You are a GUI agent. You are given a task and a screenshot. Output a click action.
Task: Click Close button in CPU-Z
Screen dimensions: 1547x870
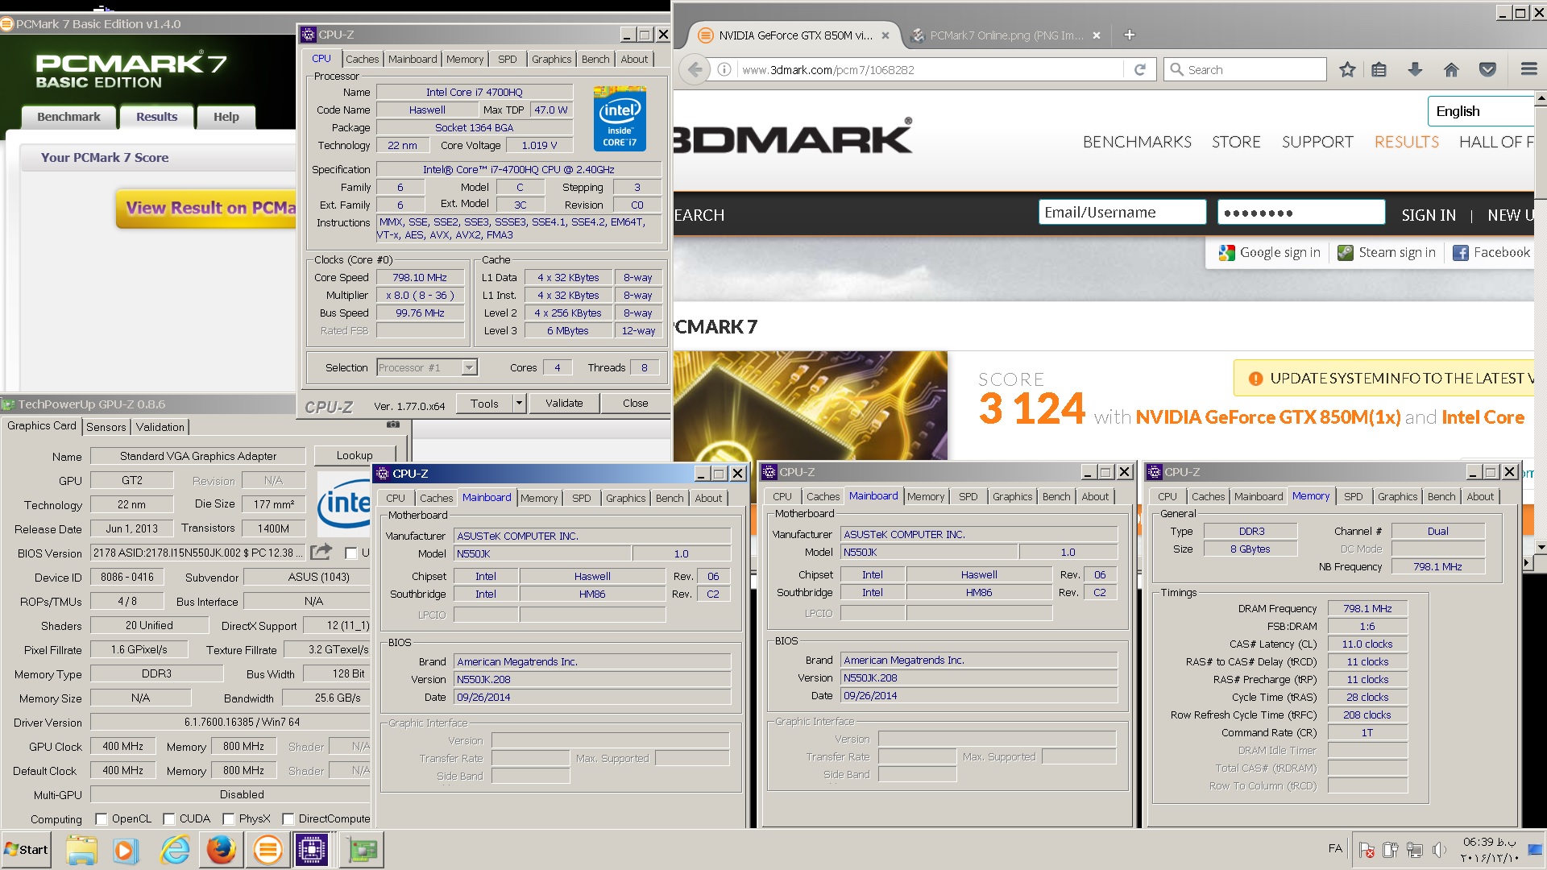635,403
